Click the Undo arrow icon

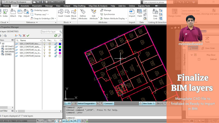pyautogui.click(x=52, y=2)
